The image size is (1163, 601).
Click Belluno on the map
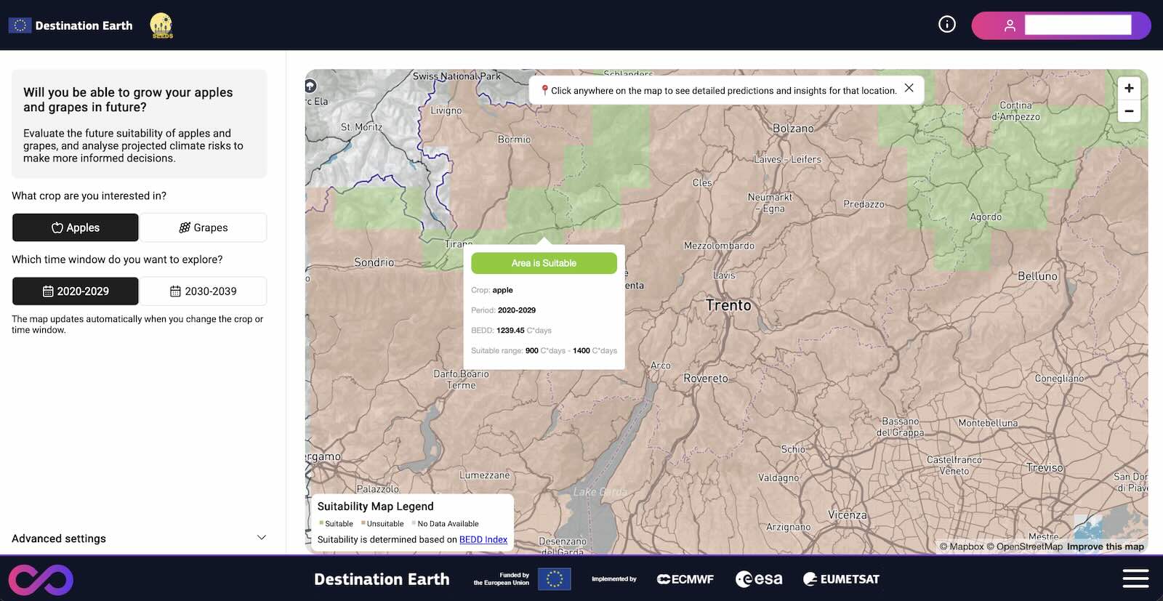(1037, 276)
